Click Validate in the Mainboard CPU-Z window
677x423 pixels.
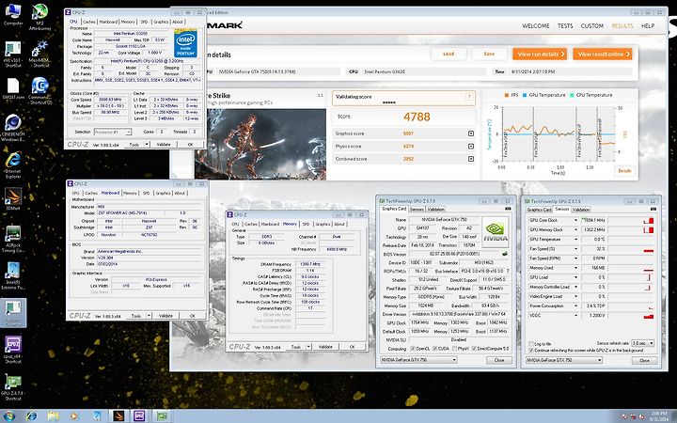(x=165, y=316)
